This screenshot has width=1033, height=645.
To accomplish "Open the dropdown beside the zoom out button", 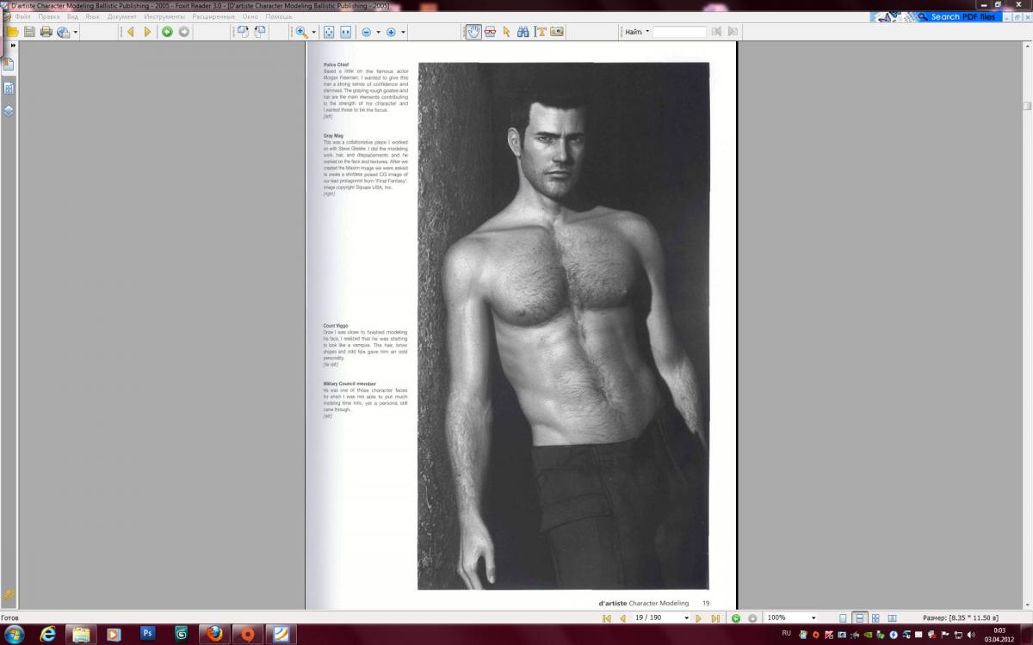I will tap(378, 33).
